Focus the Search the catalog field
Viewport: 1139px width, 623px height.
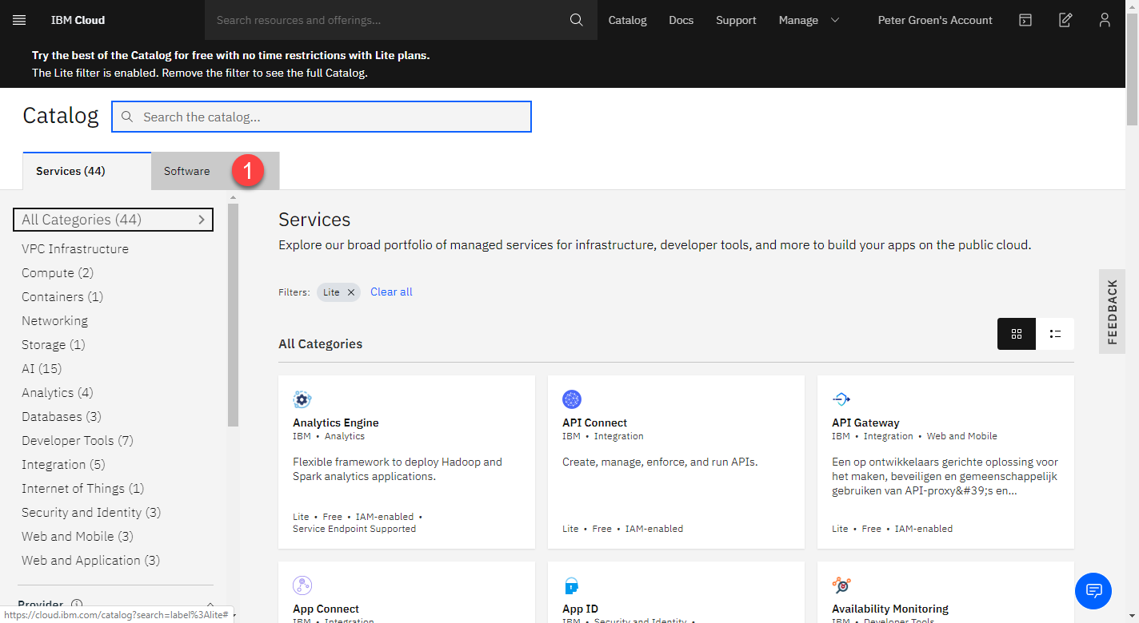click(x=322, y=117)
